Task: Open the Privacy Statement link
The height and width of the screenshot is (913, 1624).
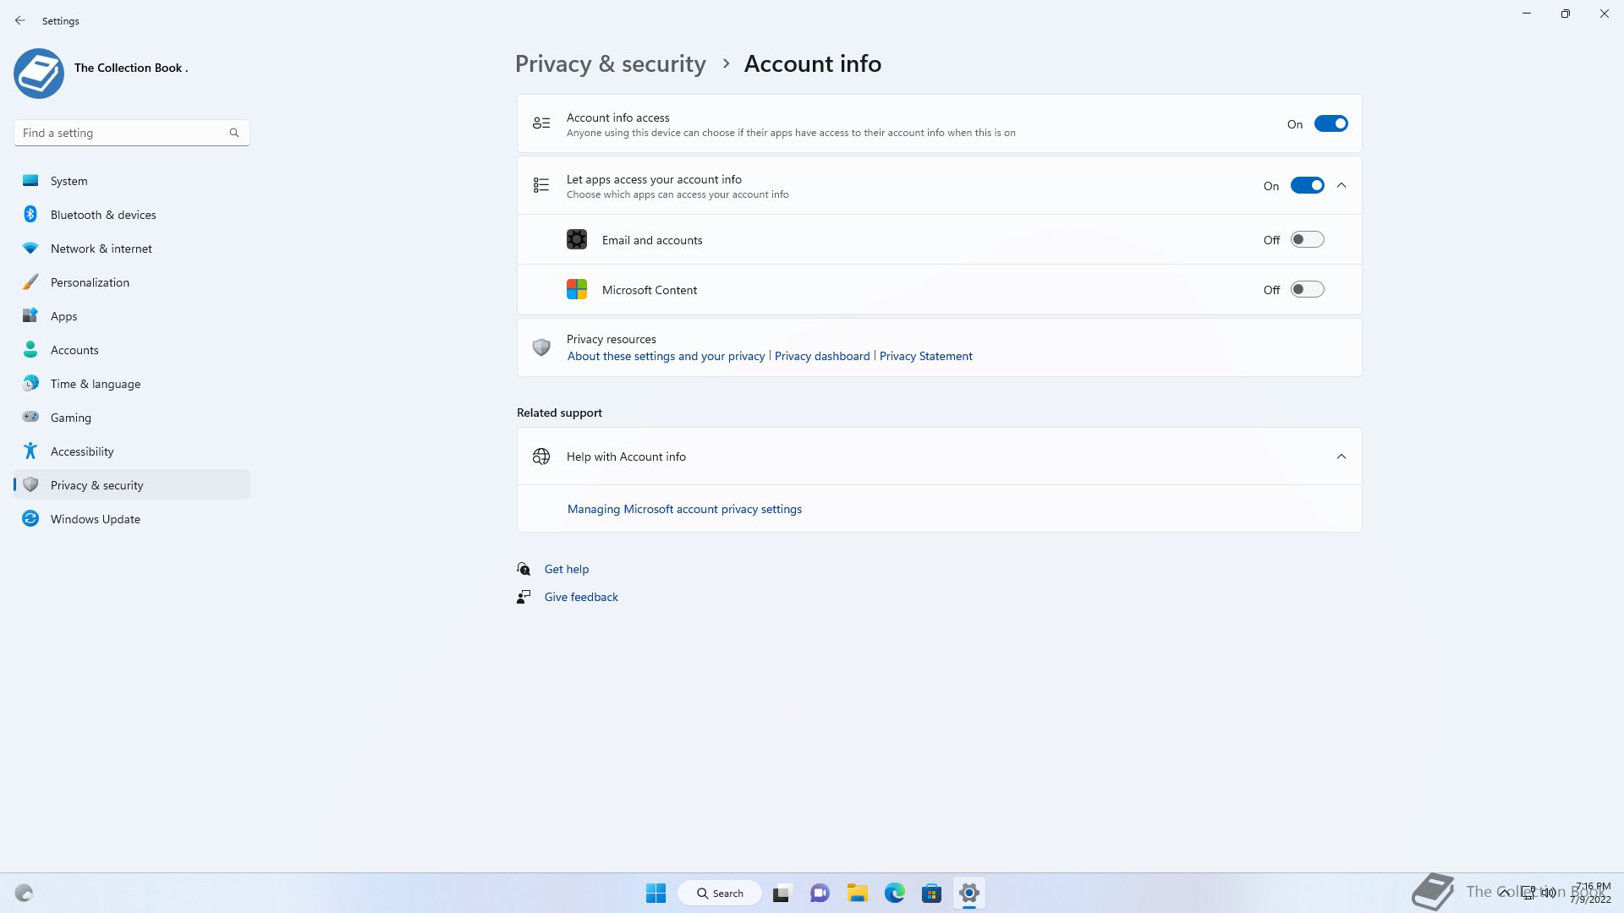Action: click(925, 356)
